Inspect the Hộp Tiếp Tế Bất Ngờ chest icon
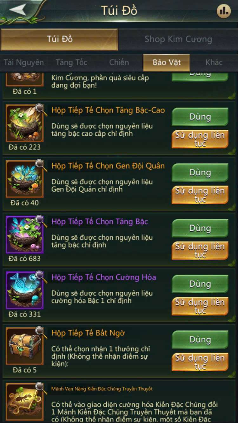 [x=25, y=346]
